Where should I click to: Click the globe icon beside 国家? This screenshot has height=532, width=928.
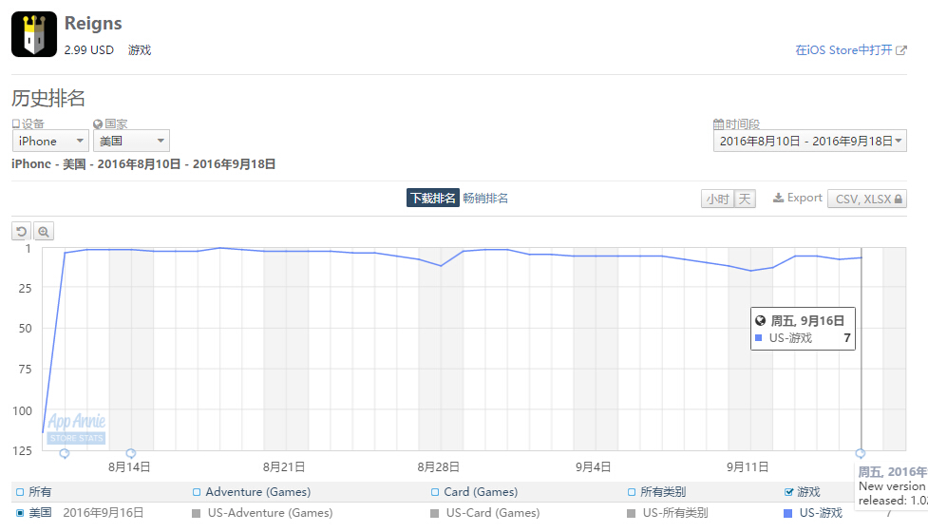98,124
